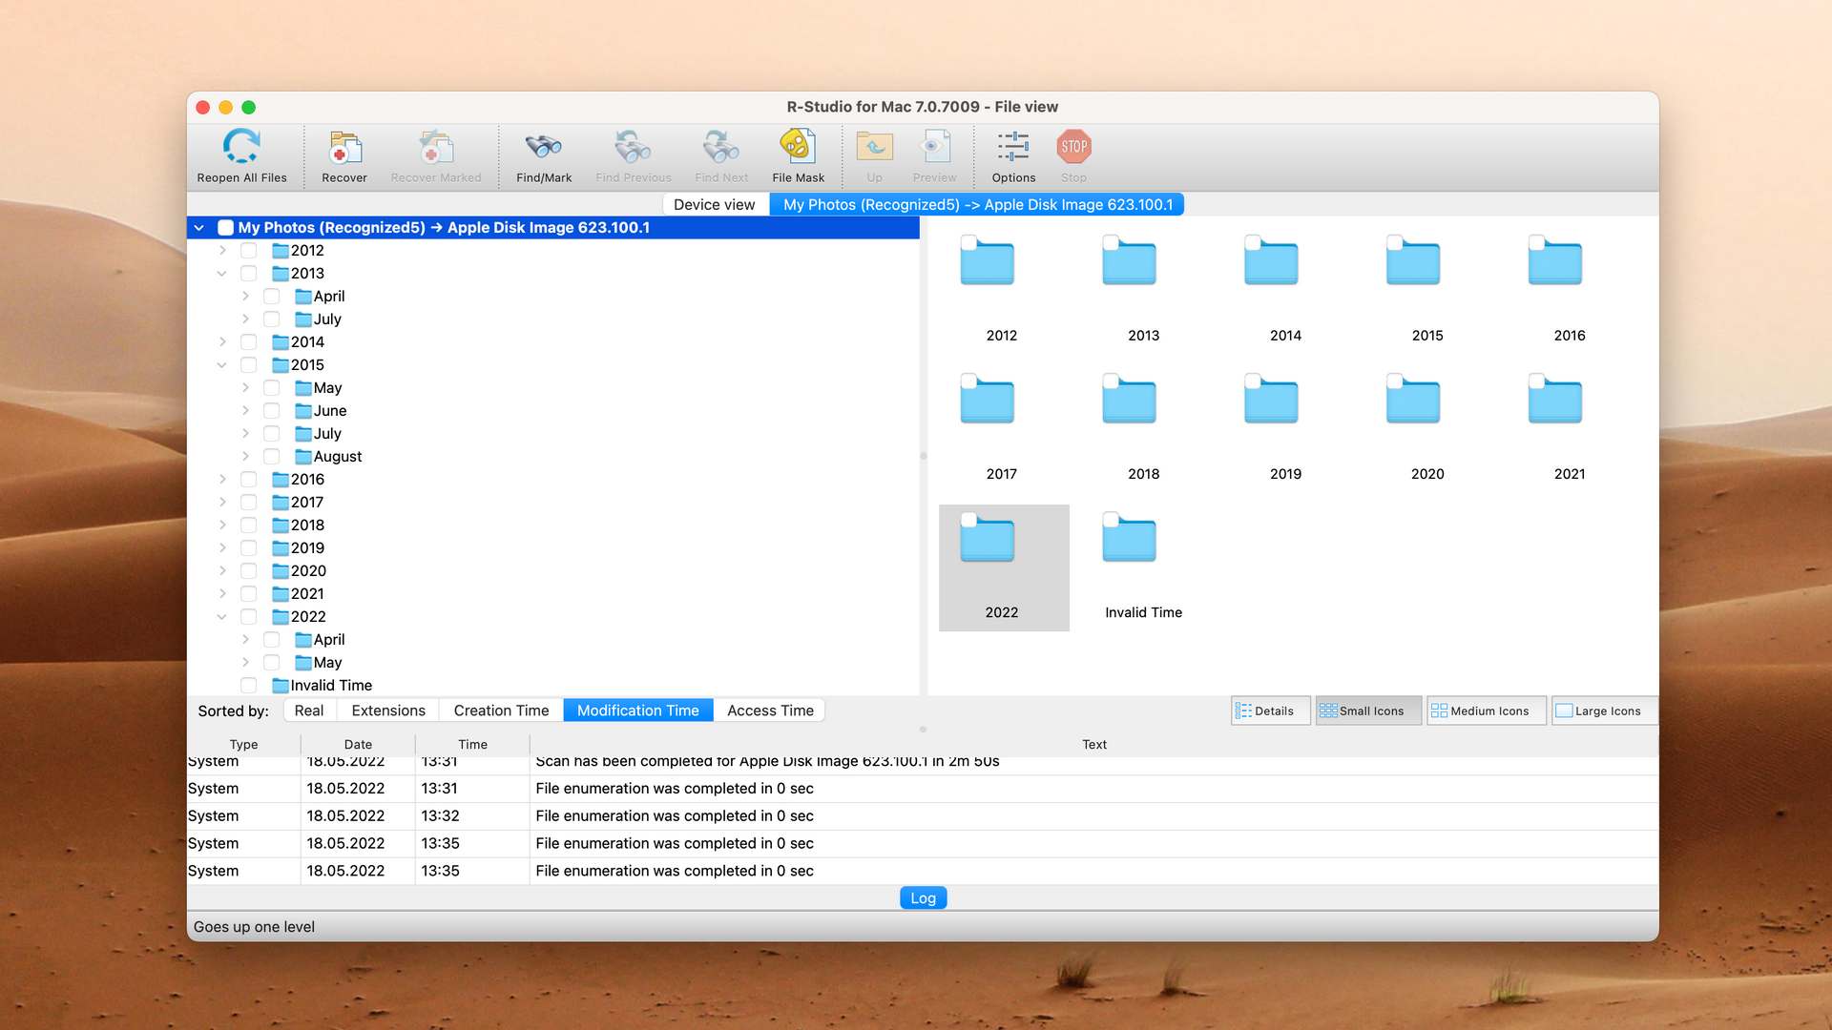Sort files by Access Time
Screen dimensions: 1832x1030
[x=770, y=711]
